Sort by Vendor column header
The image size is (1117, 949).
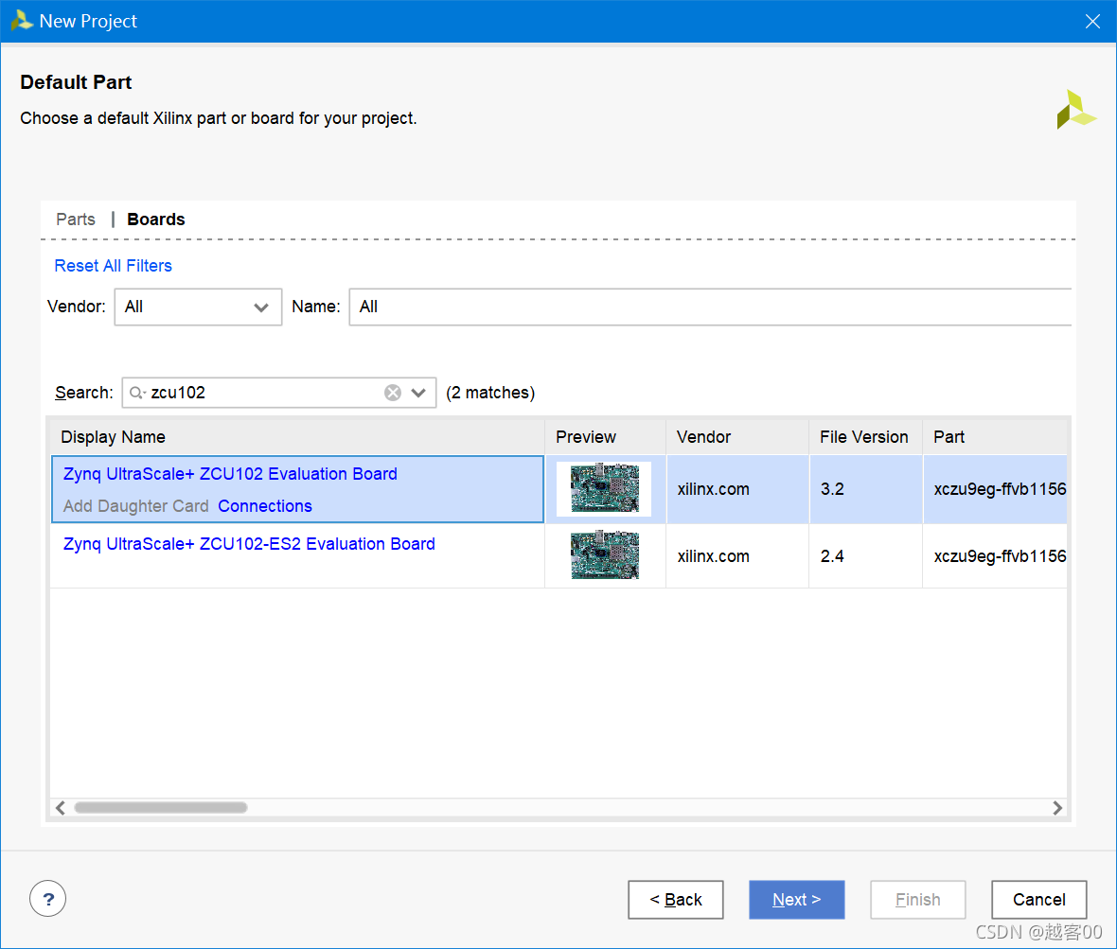click(x=737, y=437)
